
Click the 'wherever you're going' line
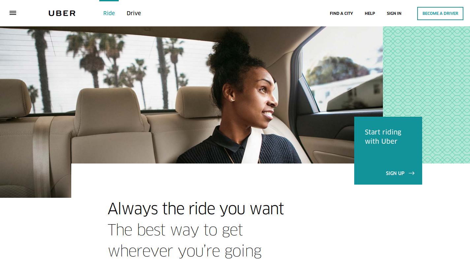tap(185, 251)
